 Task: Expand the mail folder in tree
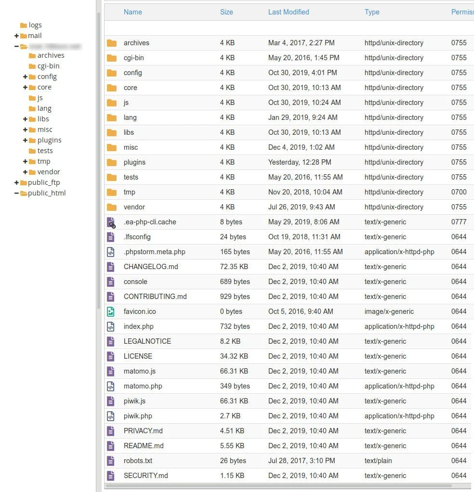[17, 36]
